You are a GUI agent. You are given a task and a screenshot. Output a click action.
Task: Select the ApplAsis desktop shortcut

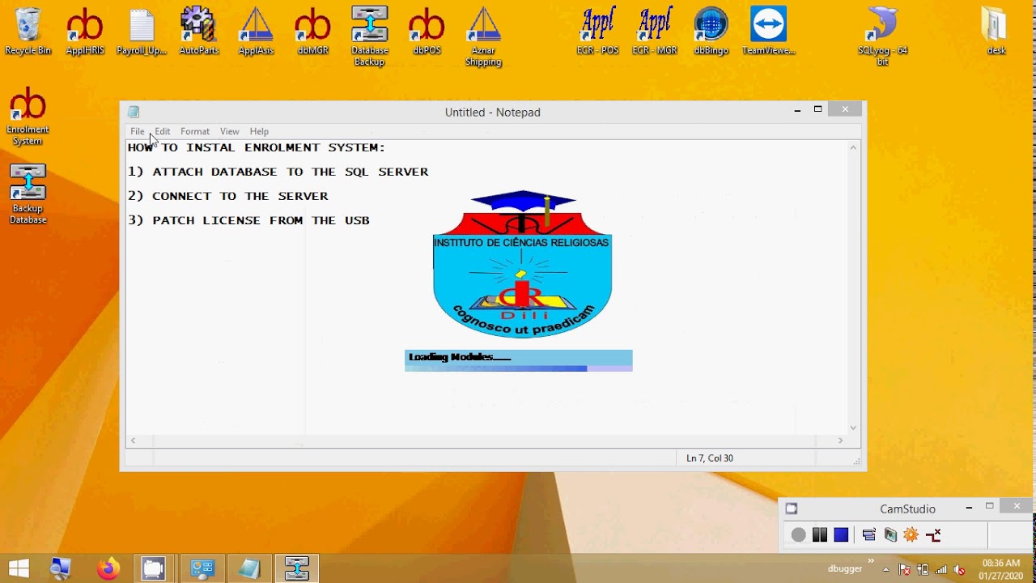point(256,31)
